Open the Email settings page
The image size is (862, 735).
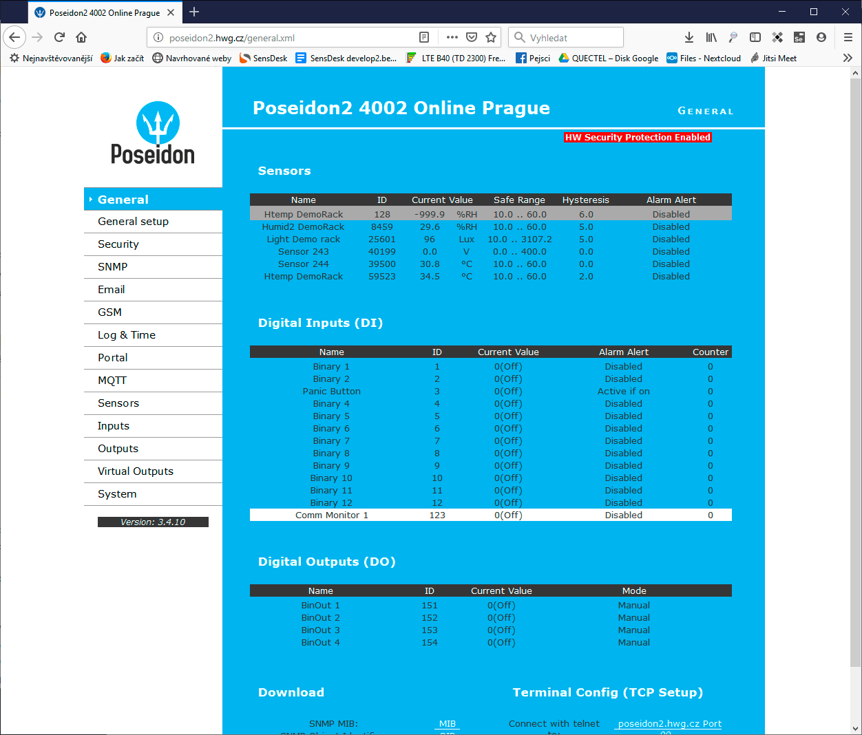[x=153, y=290]
